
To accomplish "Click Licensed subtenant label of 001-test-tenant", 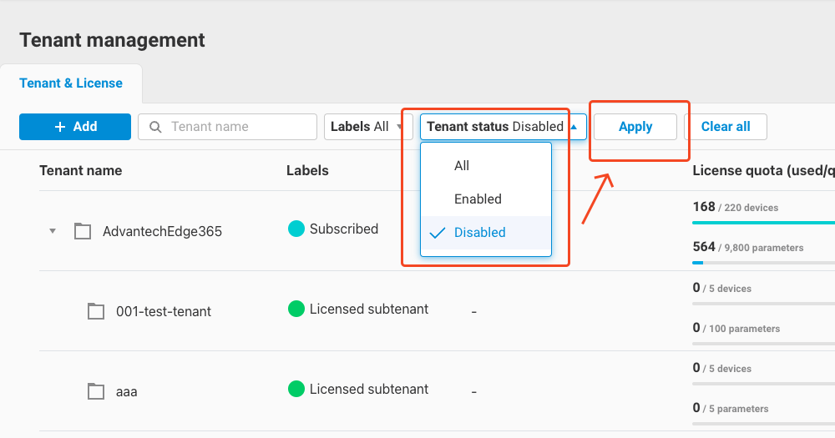I will (x=369, y=310).
